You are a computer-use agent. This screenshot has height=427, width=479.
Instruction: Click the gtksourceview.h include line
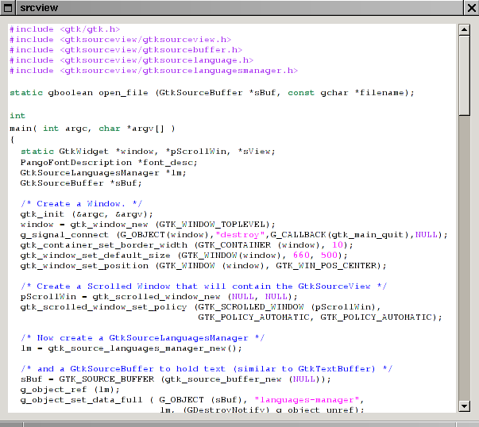click(x=121, y=40)
